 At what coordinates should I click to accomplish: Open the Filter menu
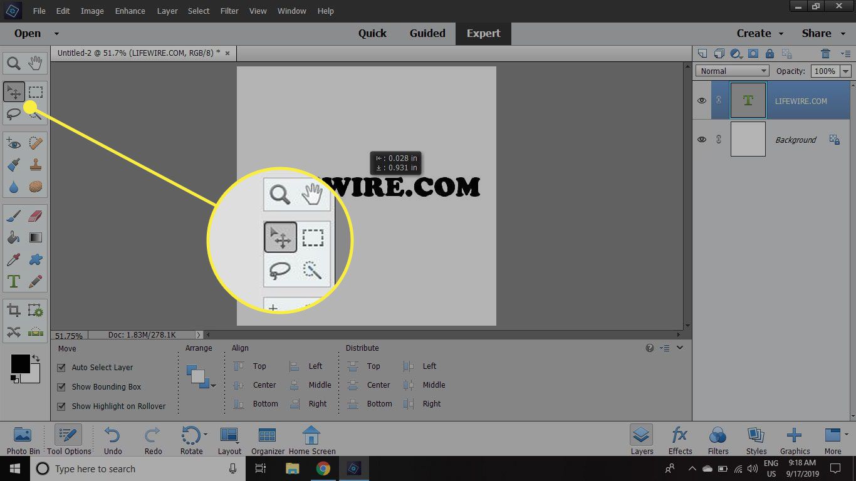229,11
